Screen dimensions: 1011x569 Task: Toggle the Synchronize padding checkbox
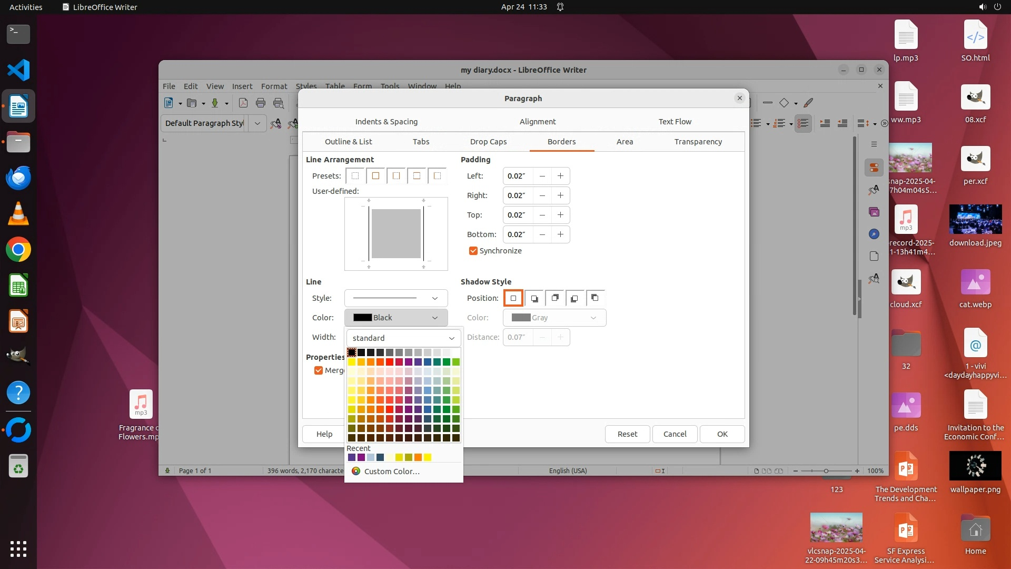[473, 251]
